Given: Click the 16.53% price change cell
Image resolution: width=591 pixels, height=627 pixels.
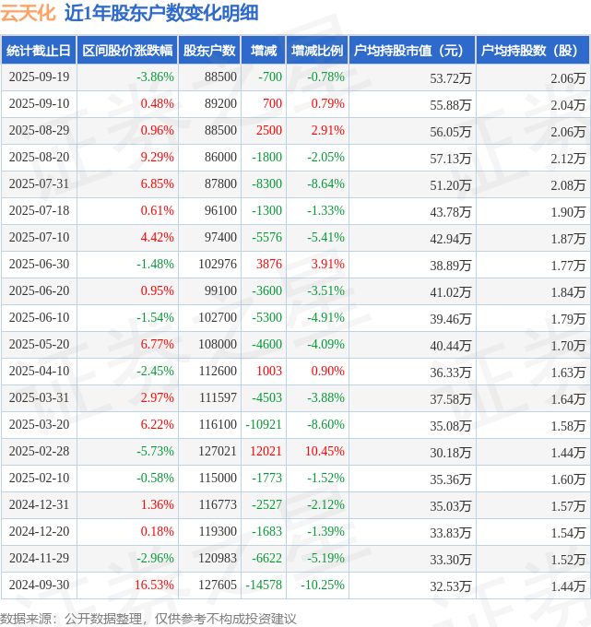Looking at the screenshot, I should tap(154, 585).
